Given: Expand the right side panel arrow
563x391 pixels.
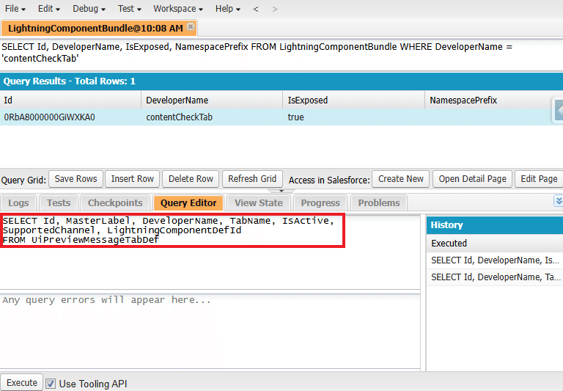Looking at the screenshot, I should click(x=559, y=109).
